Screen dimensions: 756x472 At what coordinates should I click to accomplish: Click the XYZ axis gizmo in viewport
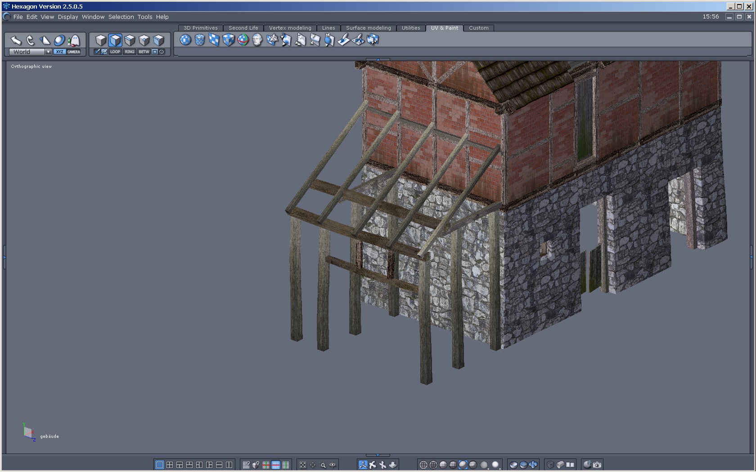click(28, 432)
